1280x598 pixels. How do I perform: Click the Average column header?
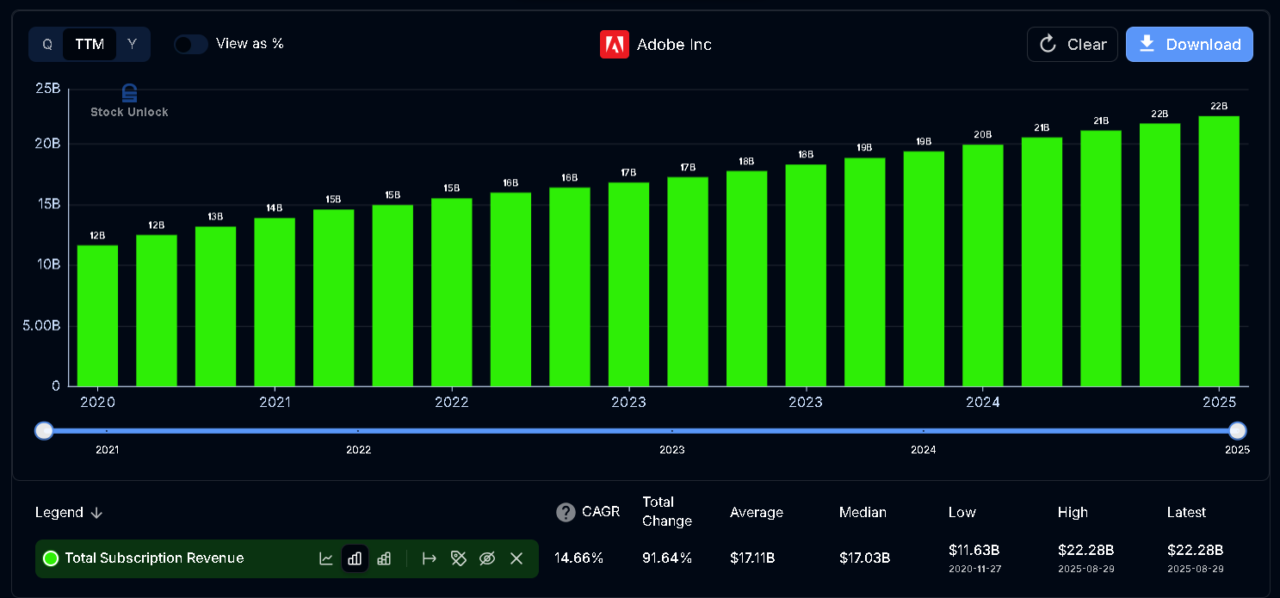[757, 513]
